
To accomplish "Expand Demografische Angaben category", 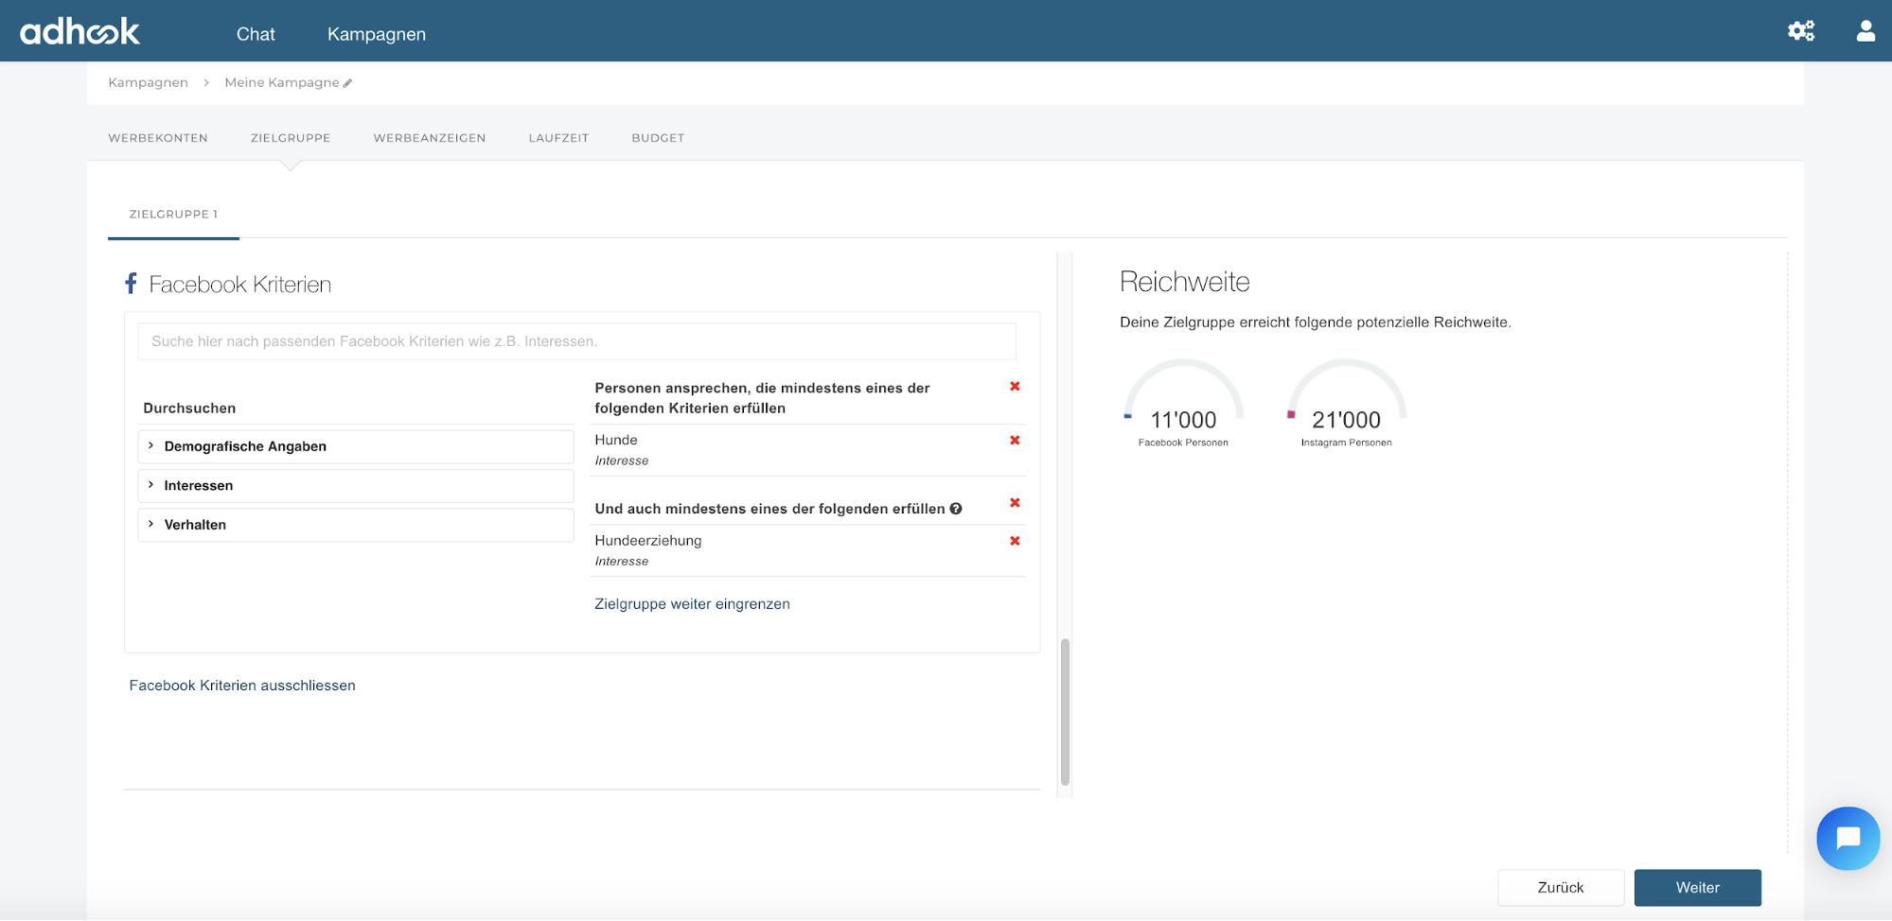I will click(356, 446).
